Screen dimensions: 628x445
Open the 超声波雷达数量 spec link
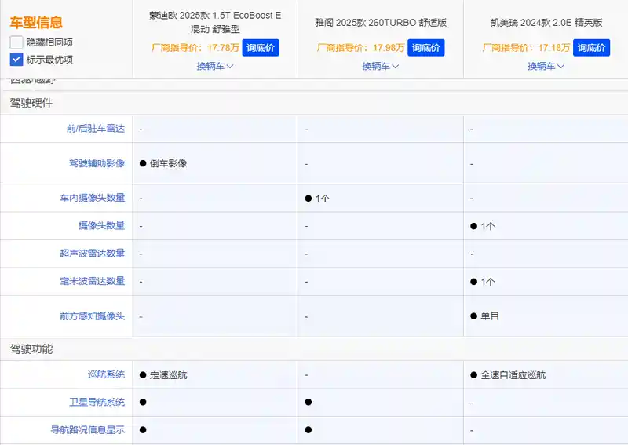[x=93, y=254]
